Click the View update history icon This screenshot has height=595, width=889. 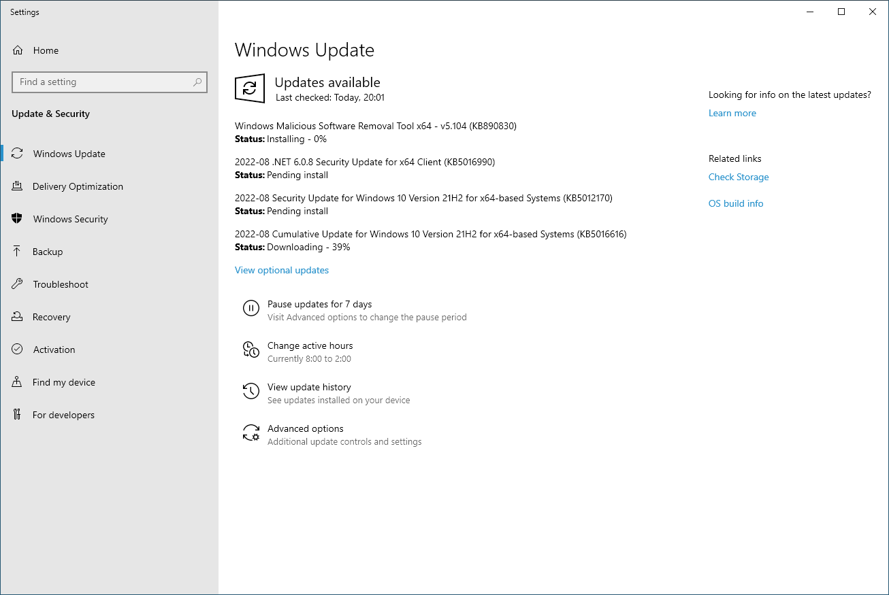tap(251, 392)
